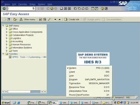Open the status bar selection dropdown icon
The height and width of the screenshot is (105, 140).
pos(113,97)
